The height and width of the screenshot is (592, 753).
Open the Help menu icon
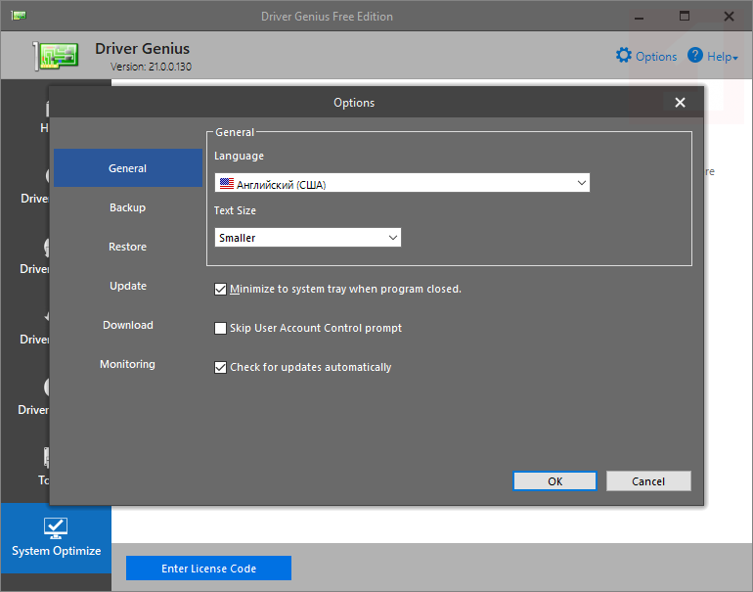coord(695,56)
